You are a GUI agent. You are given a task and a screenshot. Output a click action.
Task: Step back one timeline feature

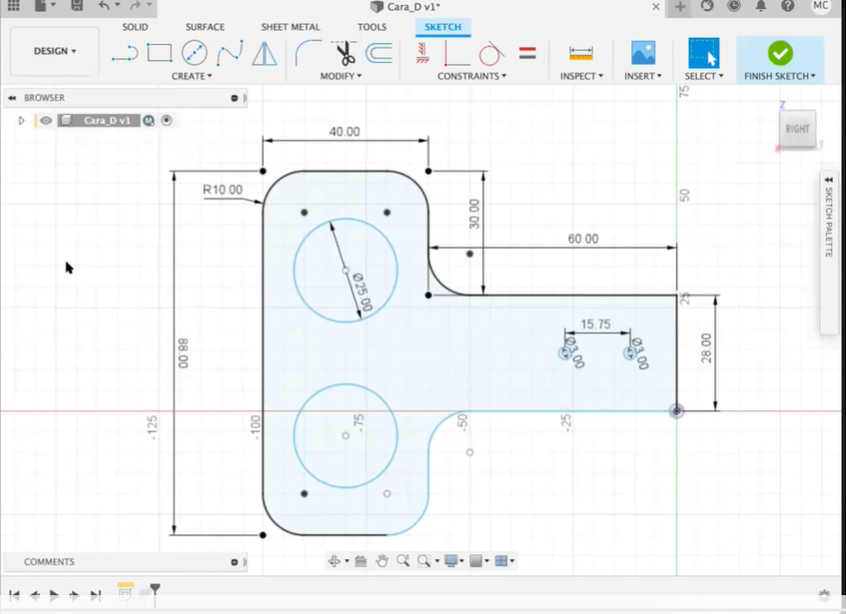click(34, 595)
